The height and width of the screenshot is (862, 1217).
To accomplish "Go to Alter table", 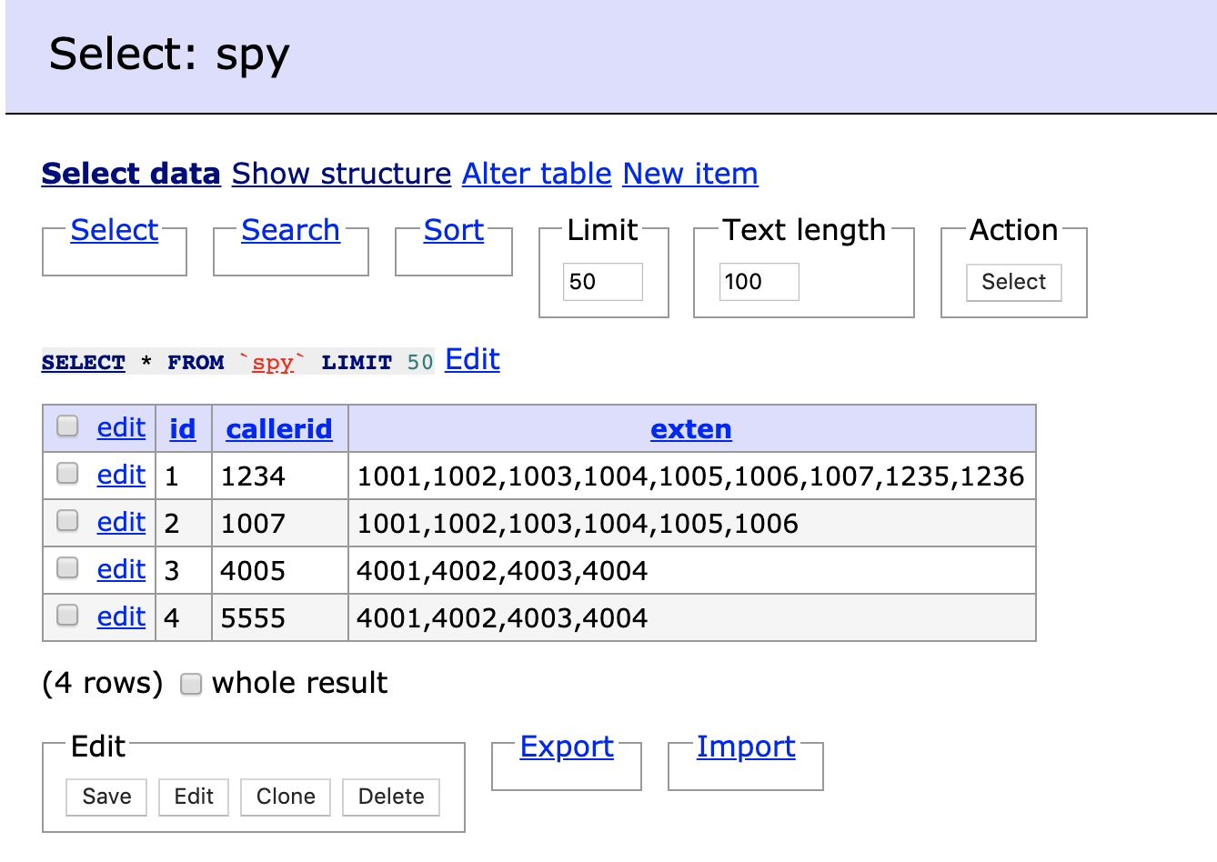I will (x=537, y=174).
